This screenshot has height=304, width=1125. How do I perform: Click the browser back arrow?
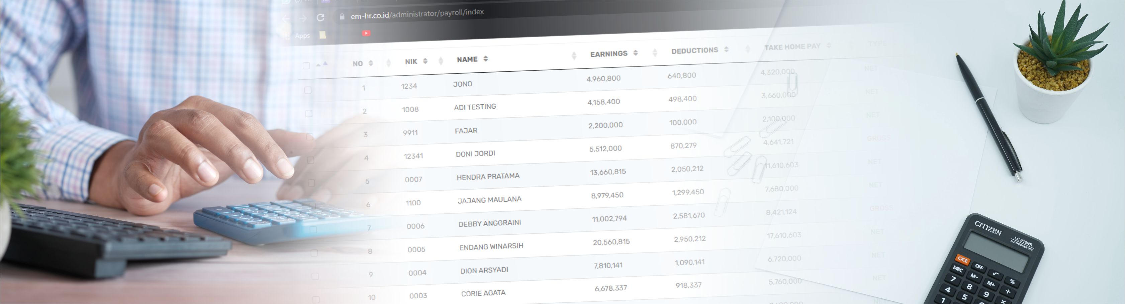click(x=286, y=18)
